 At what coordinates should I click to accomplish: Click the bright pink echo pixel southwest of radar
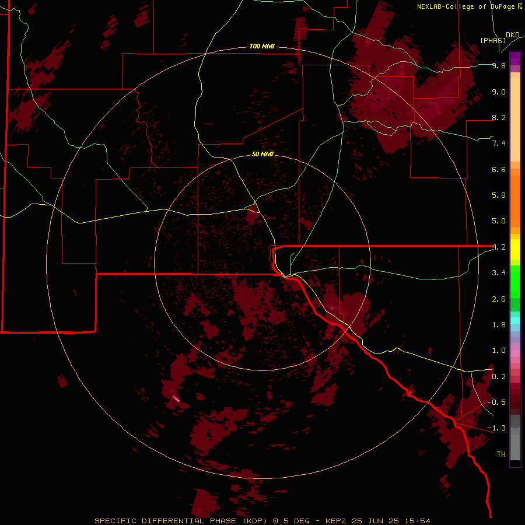click(176, 398)
